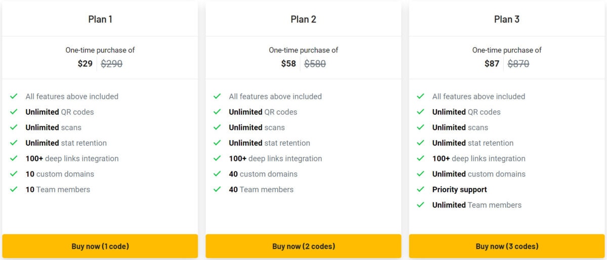
Task: Click Buy now (1 code) button
Action: tap(100, 246)
